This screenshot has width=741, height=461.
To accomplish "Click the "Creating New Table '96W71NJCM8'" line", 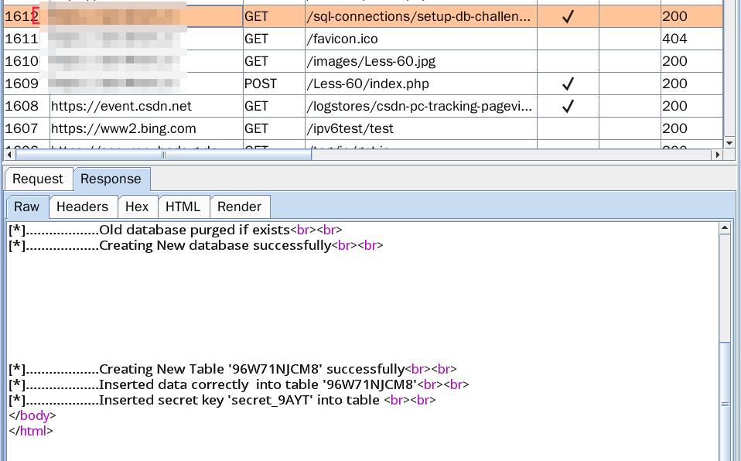I will click(x=233, y=369).
